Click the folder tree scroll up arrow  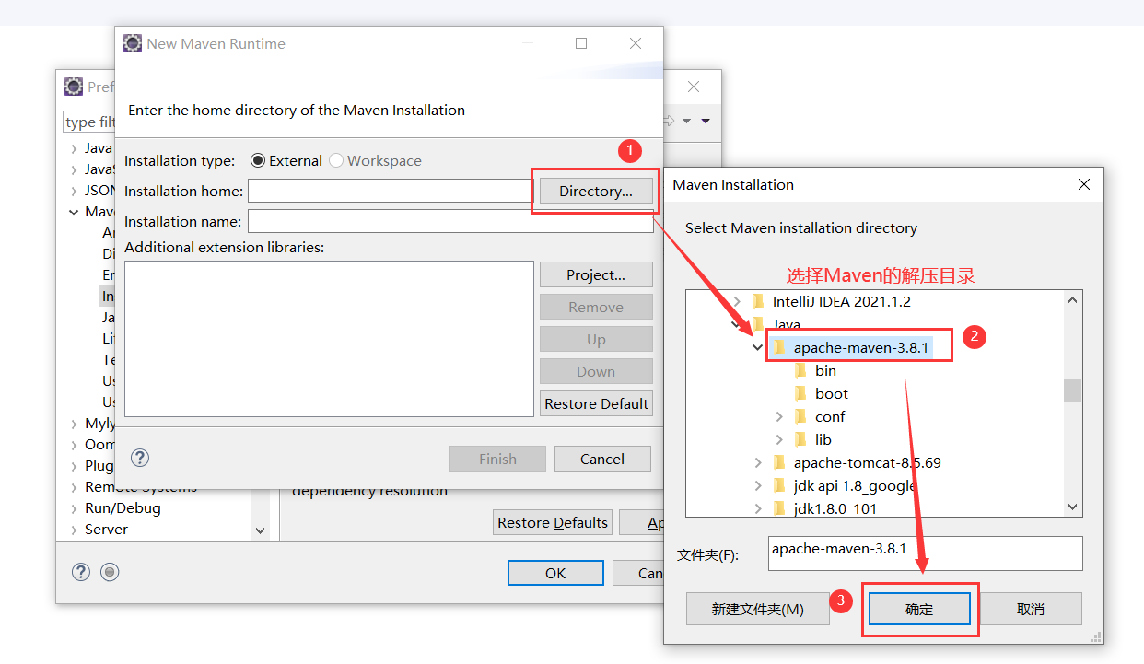coord(1072,300)
